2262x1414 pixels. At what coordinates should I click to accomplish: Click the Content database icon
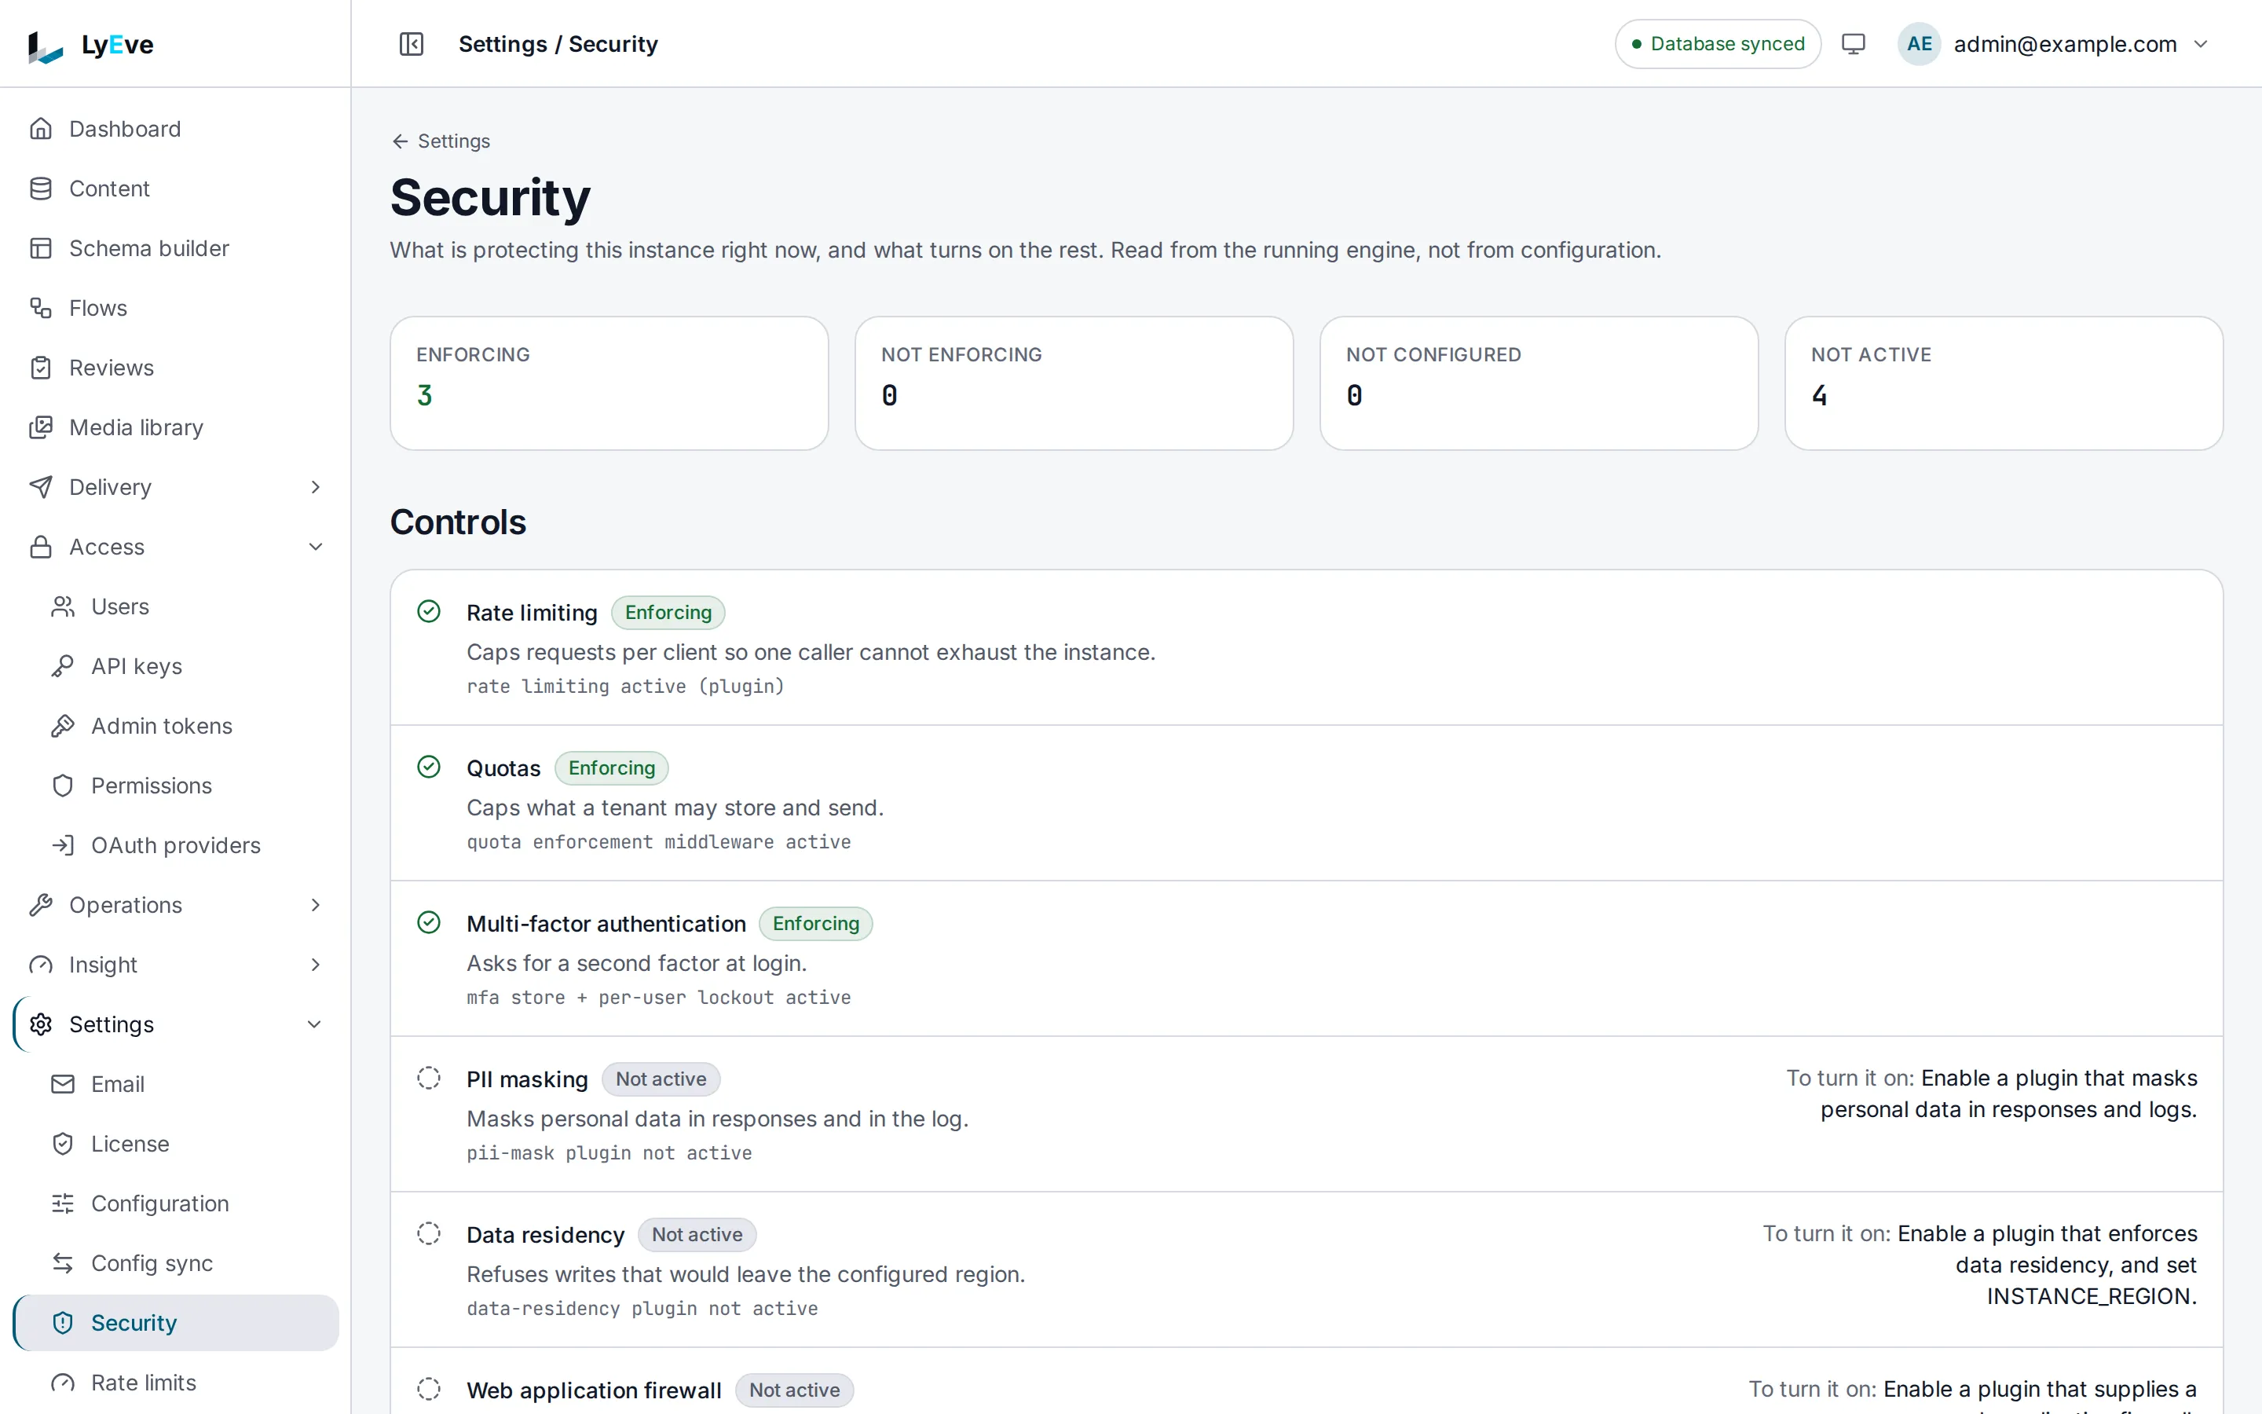40,188
